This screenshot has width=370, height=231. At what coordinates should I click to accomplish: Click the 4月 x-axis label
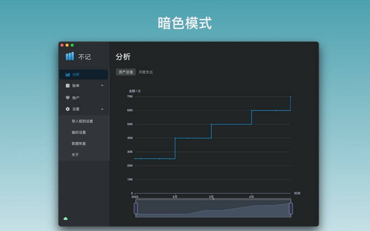tap(252, 197)
